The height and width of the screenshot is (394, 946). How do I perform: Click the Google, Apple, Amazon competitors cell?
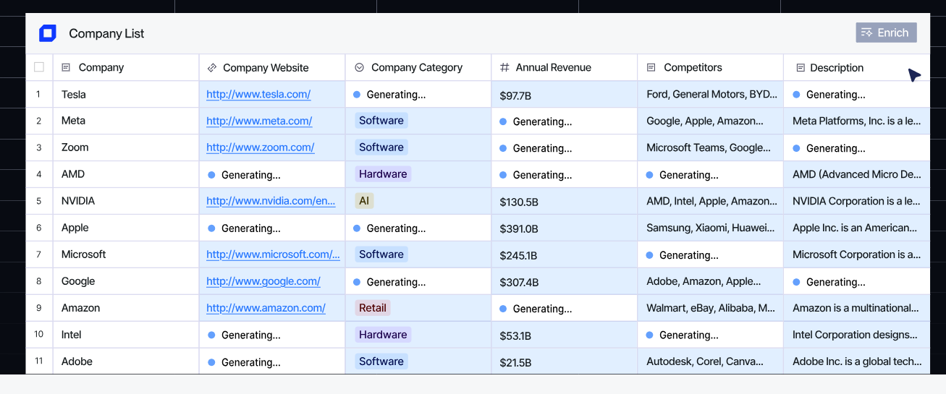[711, 121]
